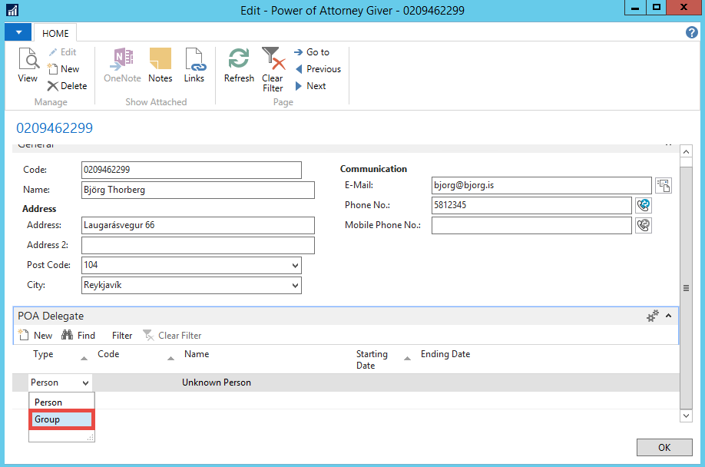Open OneNote from the ribbon

(121, 65)
